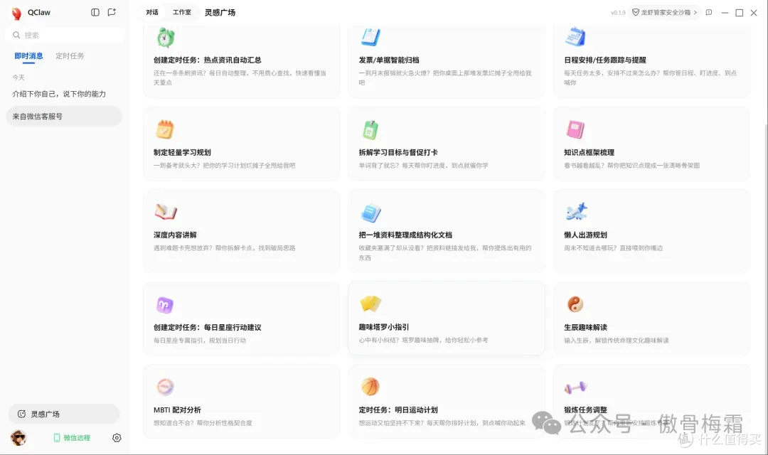The width and height of the screenshot is (768, 455).
Task: Open the 生辰趣味解读 card title
Action: tap(585, 327)
